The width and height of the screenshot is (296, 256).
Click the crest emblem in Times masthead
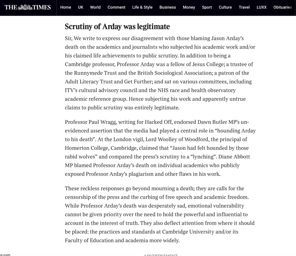pyautogui.click(x=25, y=7)
